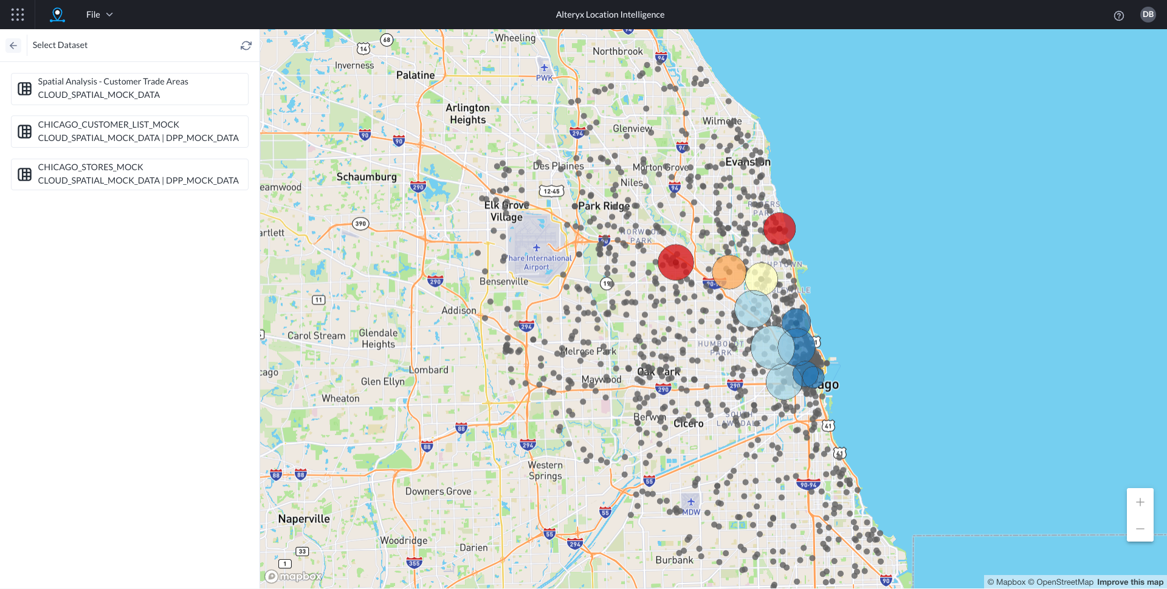Click the Evanston map label
1167x589 pixels.
[748, 162]
